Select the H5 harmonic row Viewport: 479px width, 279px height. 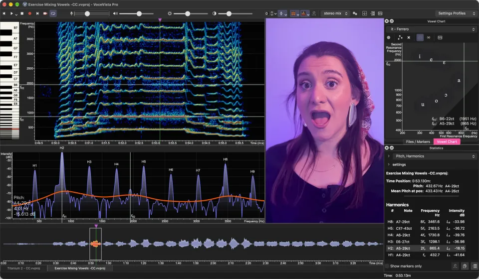[426, 228]
